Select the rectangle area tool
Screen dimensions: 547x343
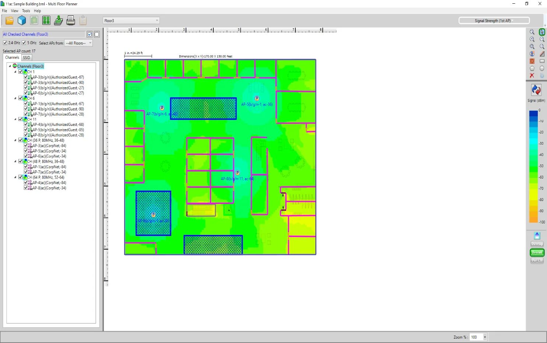[x=542, y=61]
